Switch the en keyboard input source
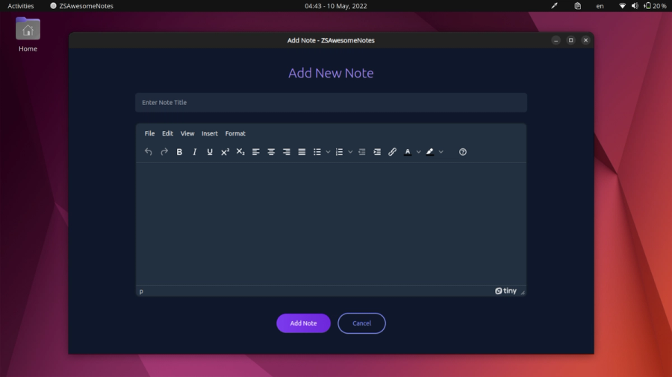This screenshot has height=377, width=672. [600, 6]
